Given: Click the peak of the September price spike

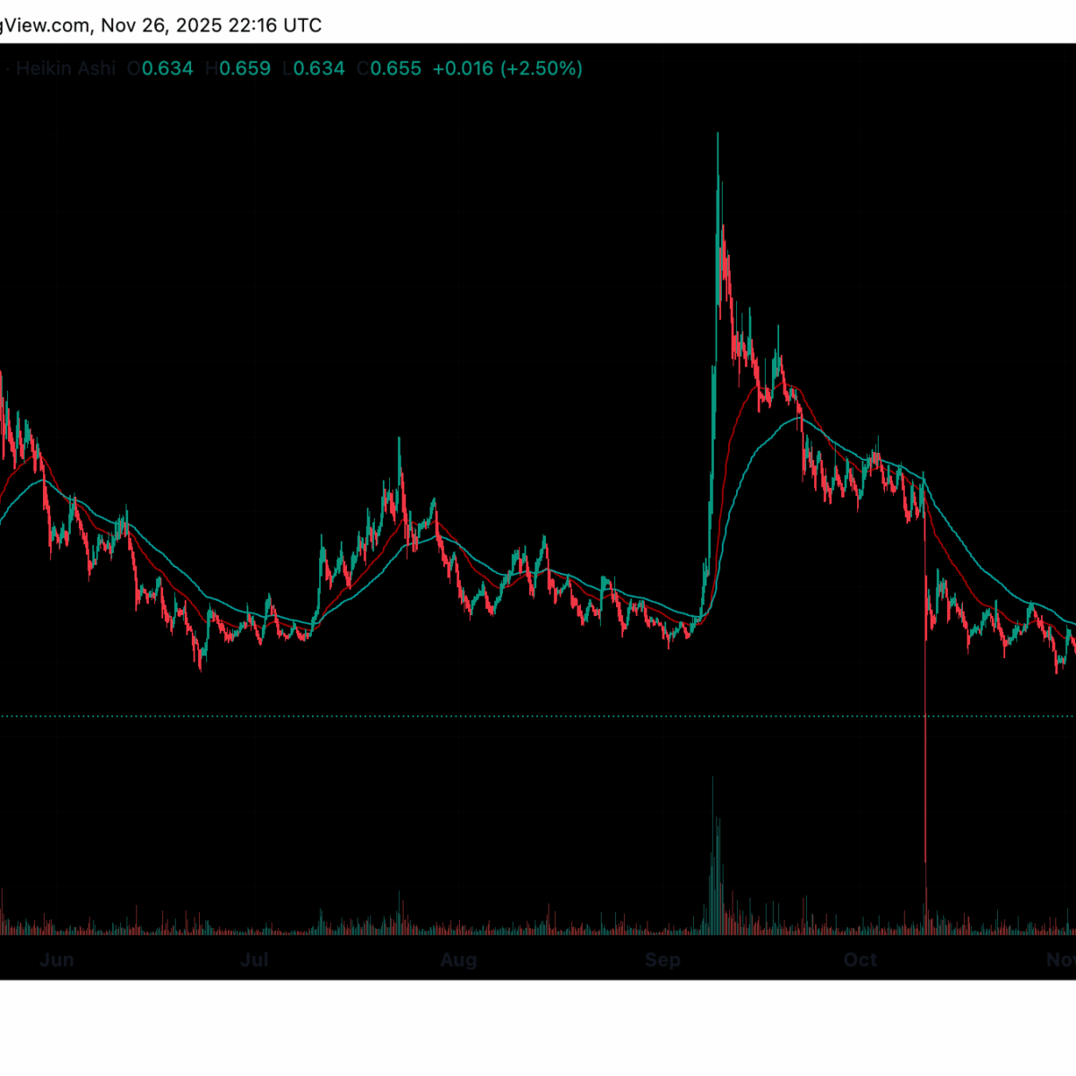Looking at the screenshot, I should (x=717, y=136).
